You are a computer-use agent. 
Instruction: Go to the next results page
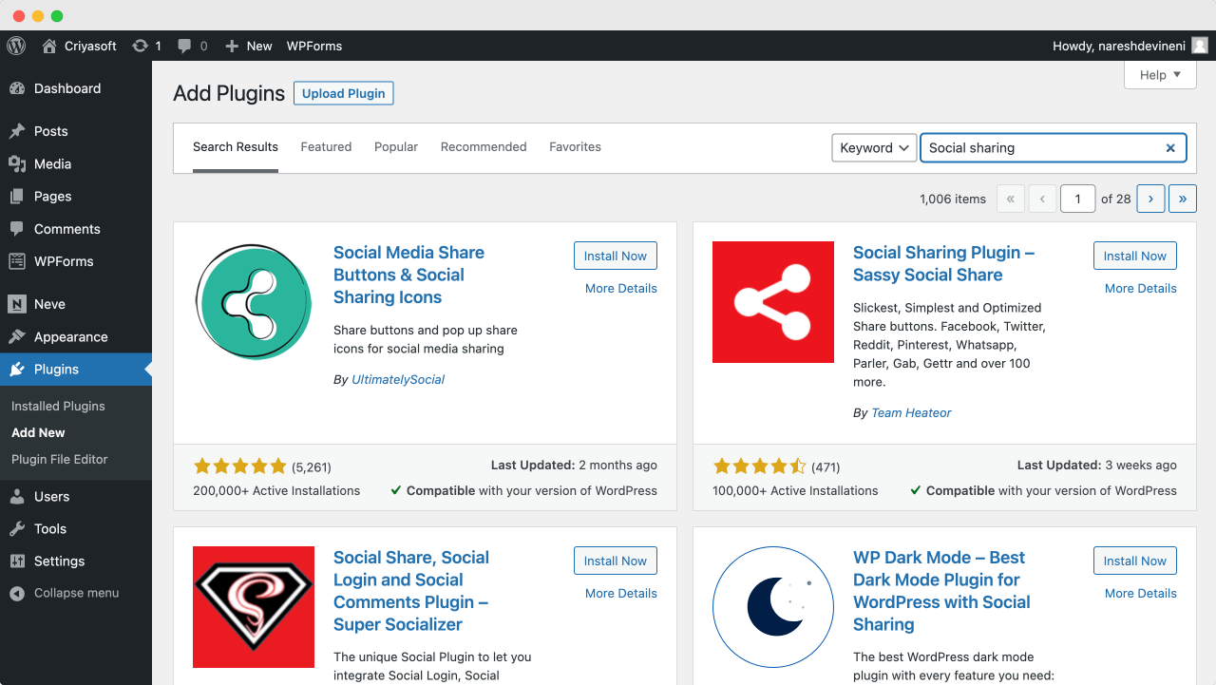click(x=1150, y=199)
